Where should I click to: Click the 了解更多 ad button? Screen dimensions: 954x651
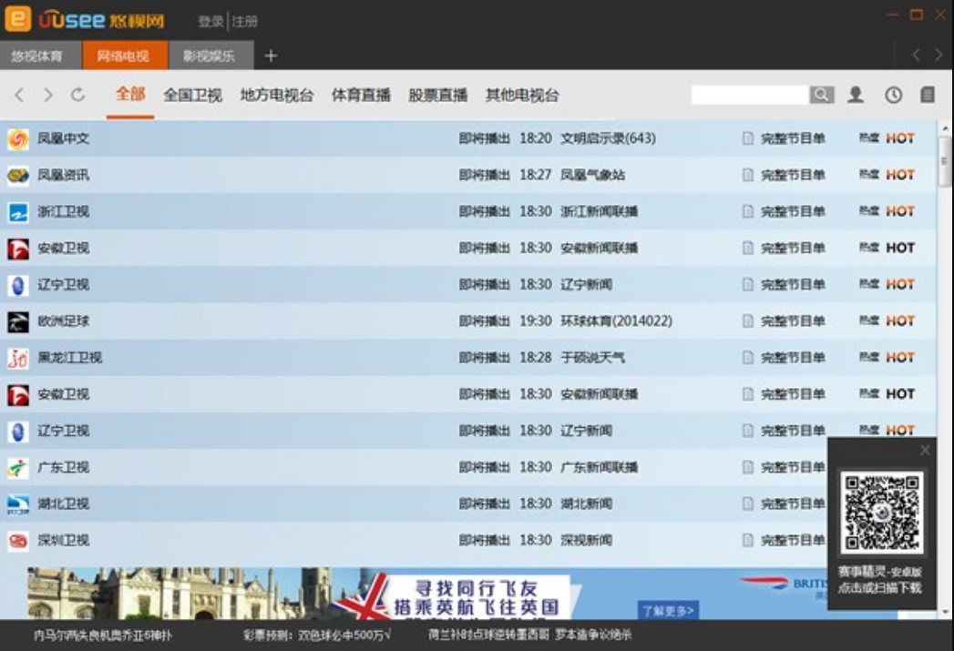pos(668,610)
